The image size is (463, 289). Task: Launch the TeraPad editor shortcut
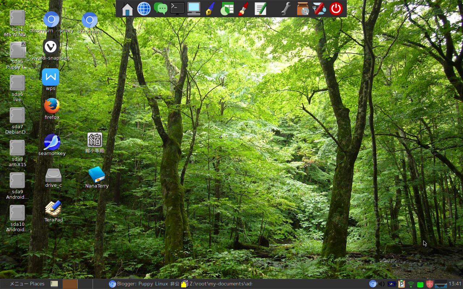[x=54, y=208]
